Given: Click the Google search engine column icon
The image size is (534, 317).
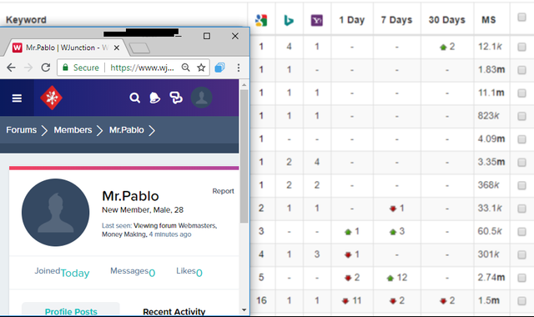Looking at the screenshot, I should [261, 20].
